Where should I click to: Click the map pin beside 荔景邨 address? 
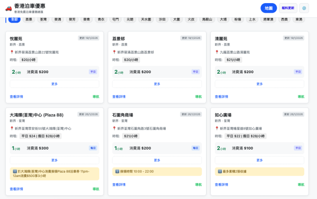[x=114, y=52]
